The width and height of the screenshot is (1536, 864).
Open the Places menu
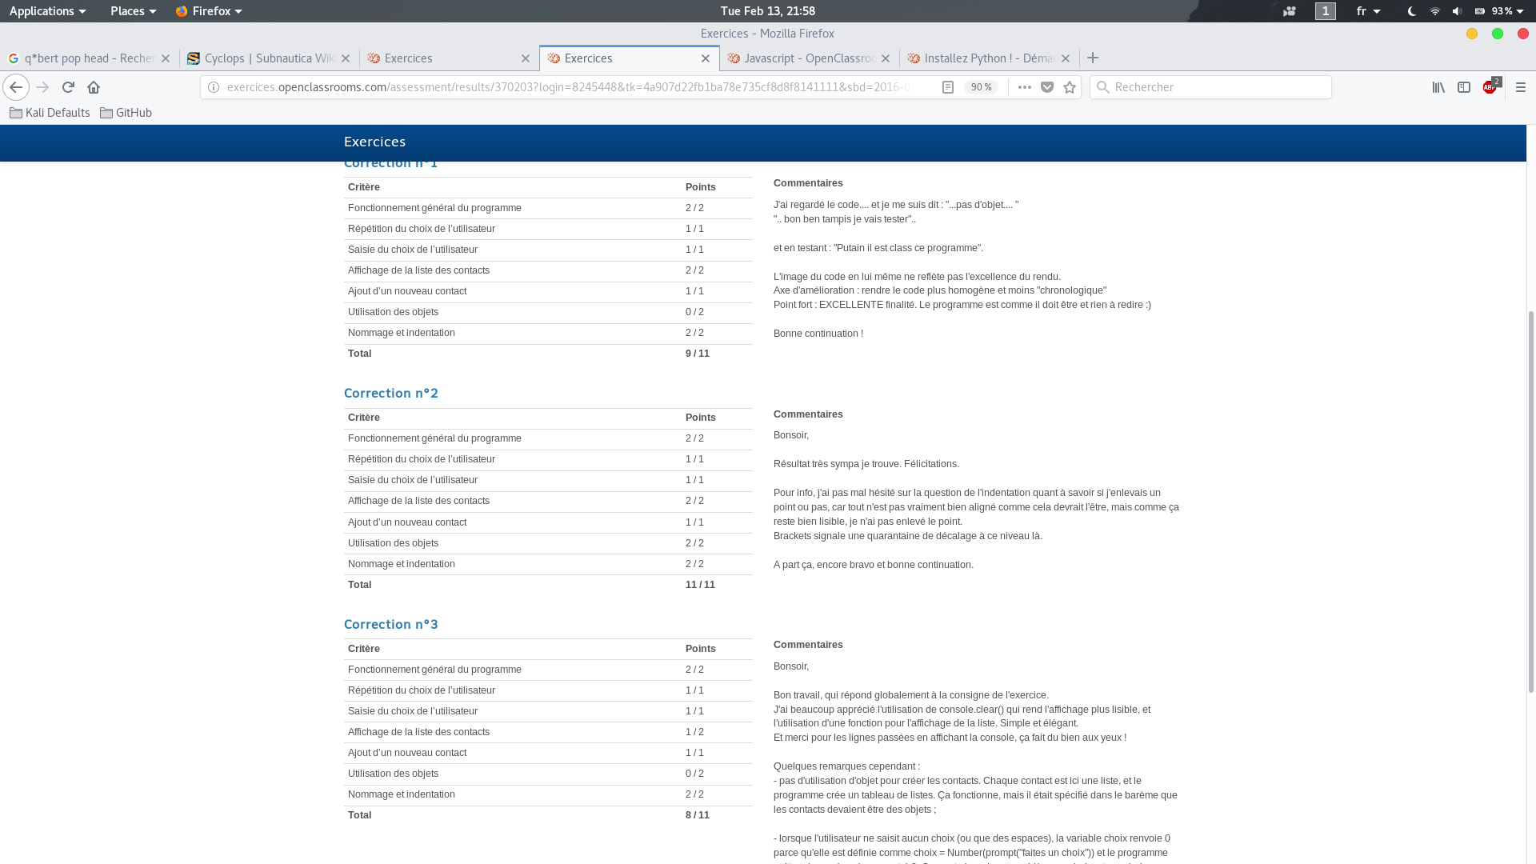(133, 11)
